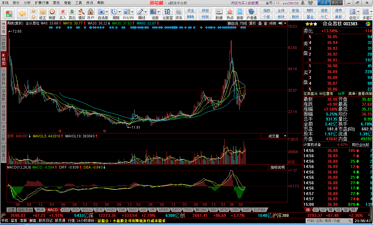Open the 沪港通 SSE HKE icon
This screenshot has width=373, height=225.
251,12
